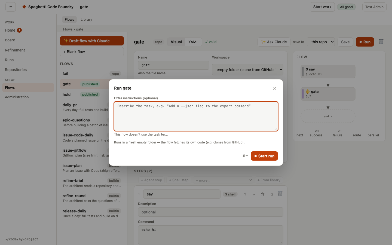This screenshot has width=392, height=245.
Task: Click the Ask Claude button
Action: [x=274, y=42]
